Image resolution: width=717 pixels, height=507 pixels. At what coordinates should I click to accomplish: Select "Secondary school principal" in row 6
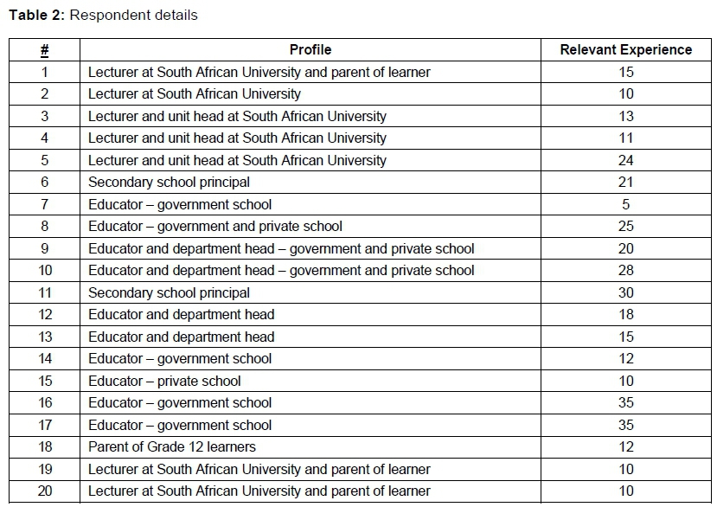[x=169, y=182]
